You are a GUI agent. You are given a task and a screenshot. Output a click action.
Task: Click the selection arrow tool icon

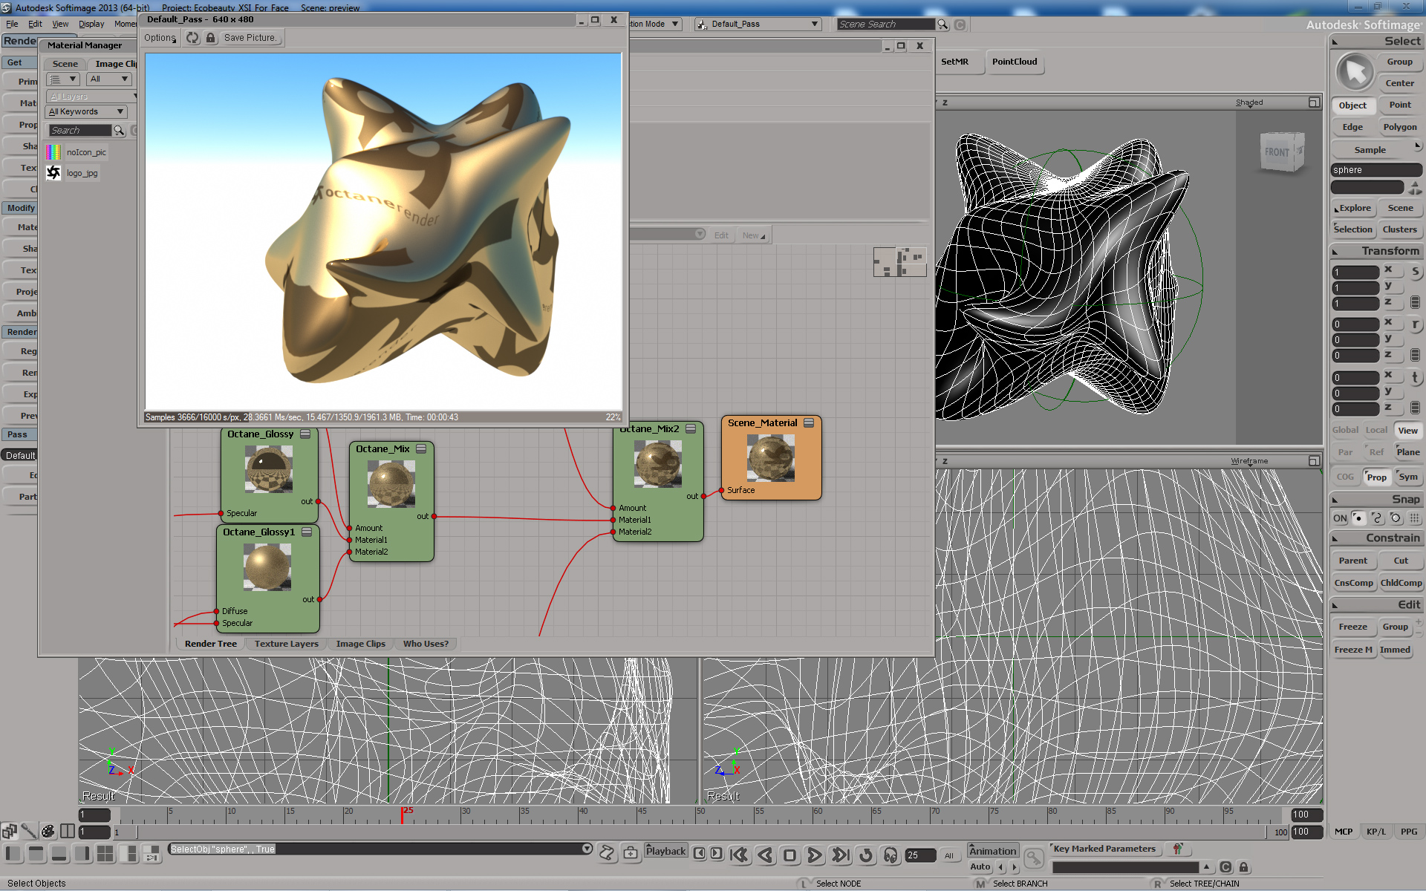click(x=1355, y=73)
